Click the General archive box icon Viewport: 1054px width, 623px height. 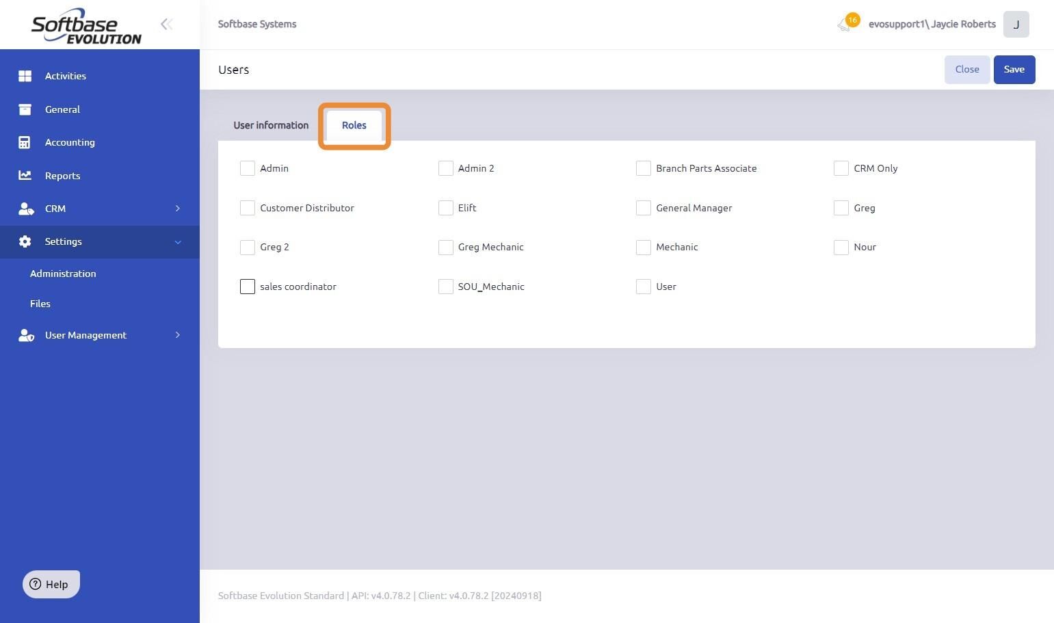pyautogui.click(x=25, y=109)
